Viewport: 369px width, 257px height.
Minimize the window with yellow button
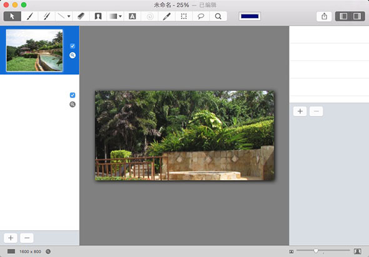(x=15, y=5)
